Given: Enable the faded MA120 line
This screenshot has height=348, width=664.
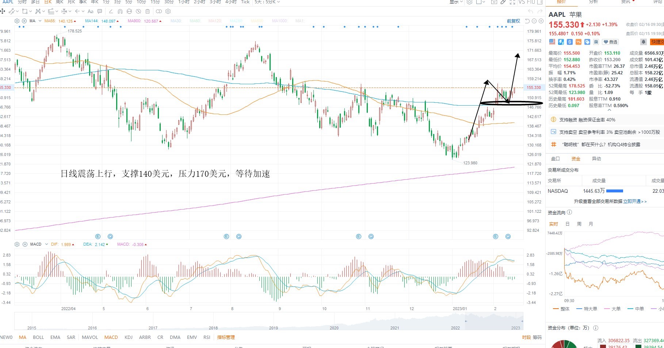Looking at the screenshot, I should click(215, 21).
